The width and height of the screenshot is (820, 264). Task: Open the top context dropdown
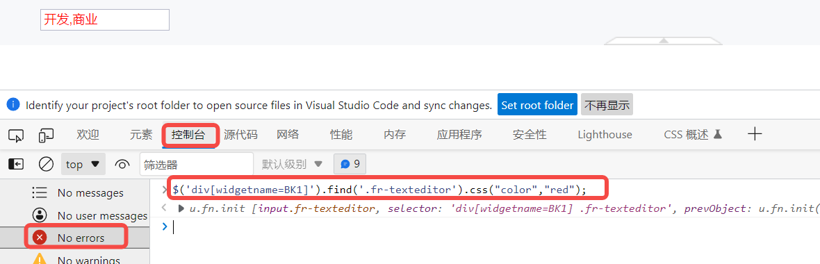(x=83, y=164)
